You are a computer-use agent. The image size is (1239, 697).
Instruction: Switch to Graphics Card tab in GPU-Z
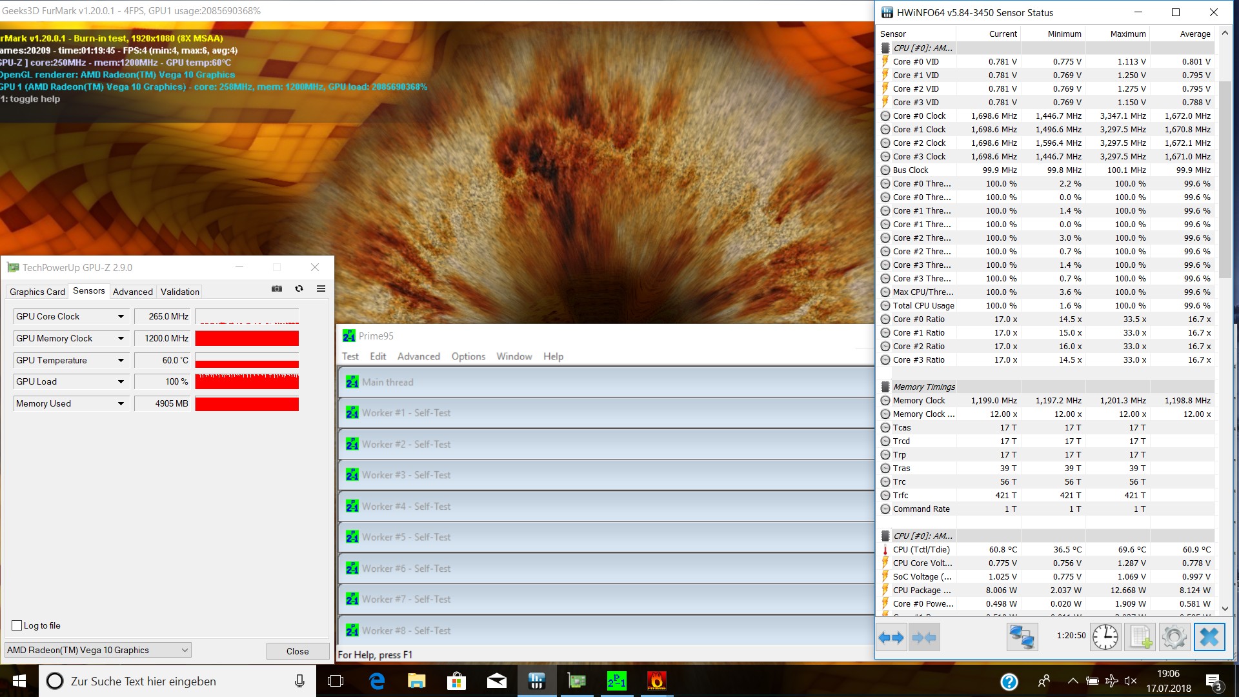pyautogui.click(x=37, y=292)
